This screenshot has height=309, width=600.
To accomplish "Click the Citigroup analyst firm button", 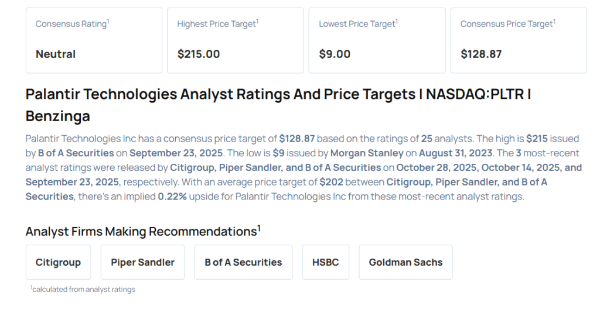I will click(58, 262).
